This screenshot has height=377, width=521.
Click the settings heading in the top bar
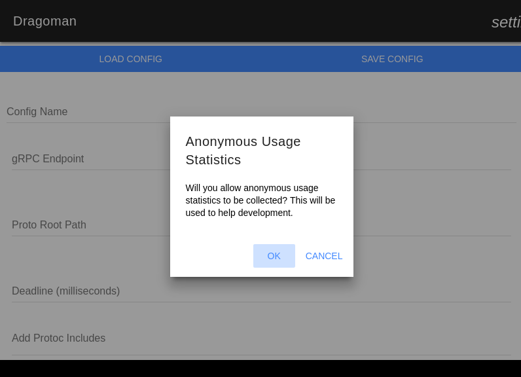pos(506,22)
